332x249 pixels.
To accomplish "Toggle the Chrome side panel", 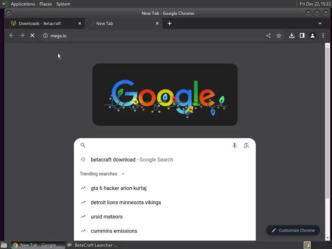I will [x=302, y=36].
